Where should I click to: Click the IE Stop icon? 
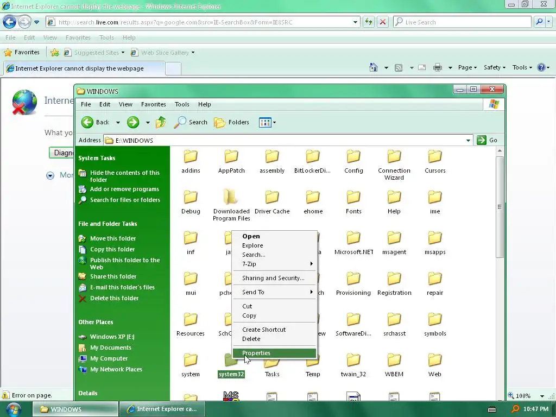click(x=383, y=22)
